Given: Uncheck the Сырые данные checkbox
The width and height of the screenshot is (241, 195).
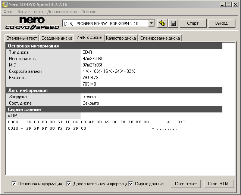Looking at the screenshot, I should [x=131, y=183].
